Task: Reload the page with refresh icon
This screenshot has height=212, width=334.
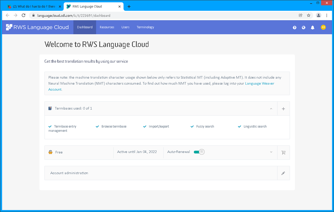Action: pyautogui.click(x=24, y=15)
